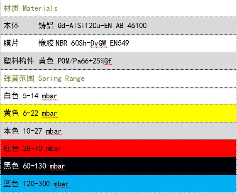Click the 膜片 membrane label cell
237x193 pixels.
click(11, 43)
